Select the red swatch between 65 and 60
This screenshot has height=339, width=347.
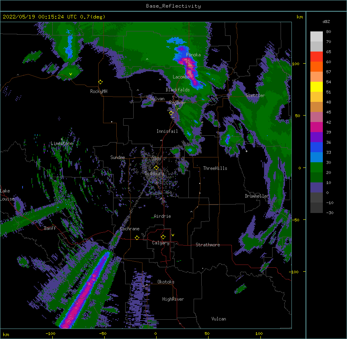[316, 57]
